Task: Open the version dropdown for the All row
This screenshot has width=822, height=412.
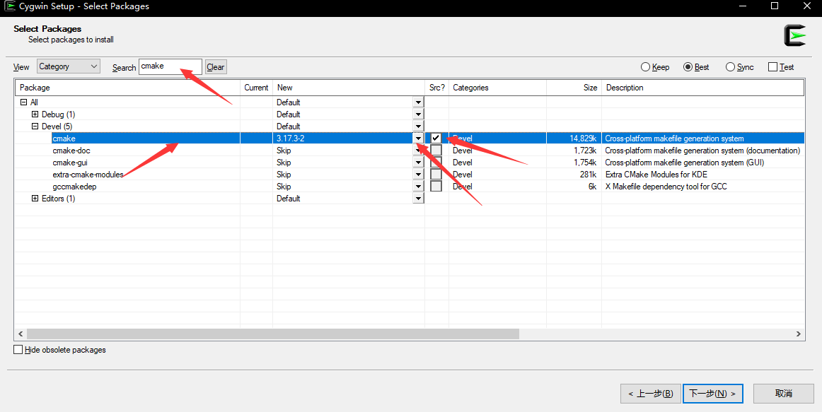Action: click(418, 102)
